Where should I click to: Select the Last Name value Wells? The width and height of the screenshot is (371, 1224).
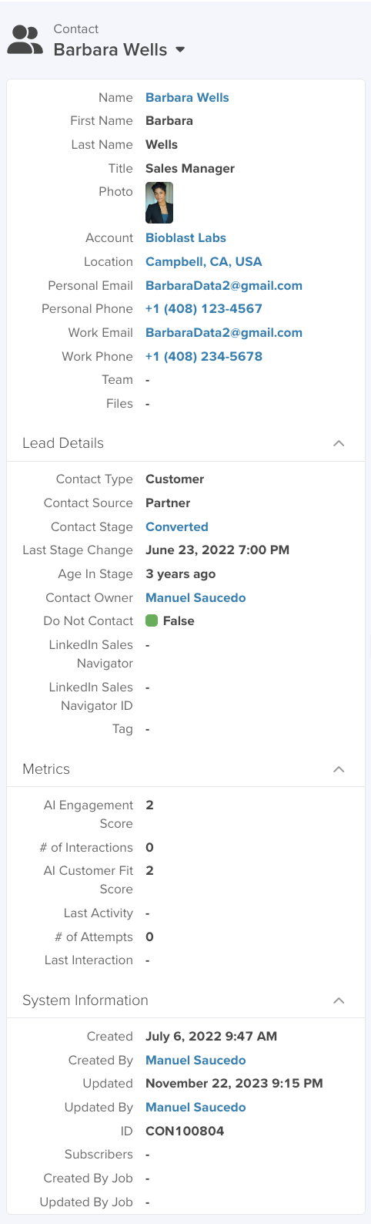point(162,145)
